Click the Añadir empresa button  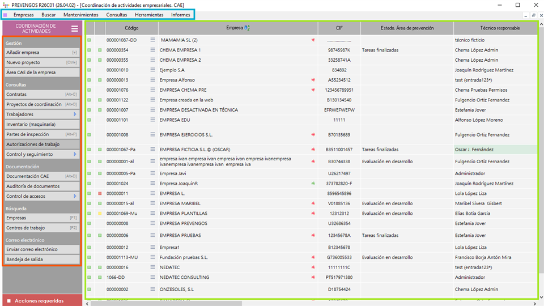pyautogui.click(x=41, y=52)
